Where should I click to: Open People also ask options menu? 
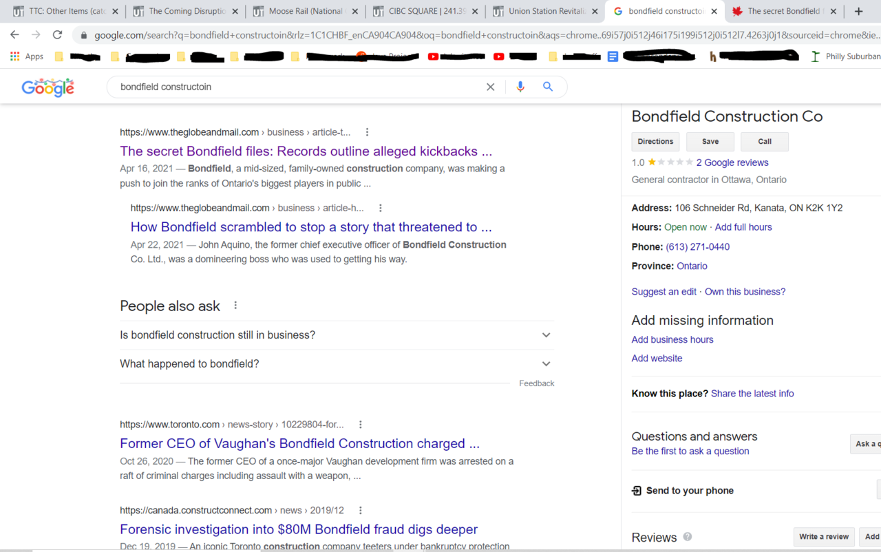click(x=235, y=306)
